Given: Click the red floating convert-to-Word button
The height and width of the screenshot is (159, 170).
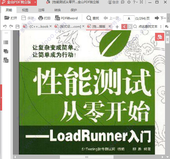Looking at the screenshot, I should (160, 37).
